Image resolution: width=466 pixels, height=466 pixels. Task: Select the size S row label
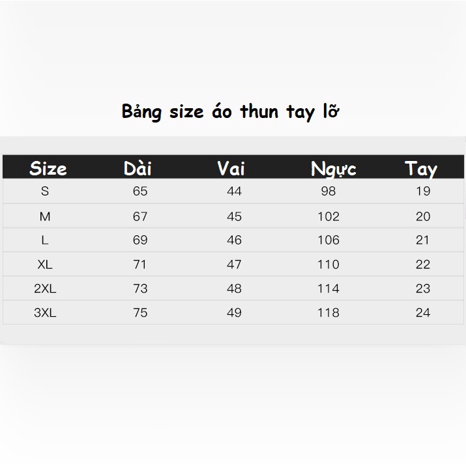[45, 192]
